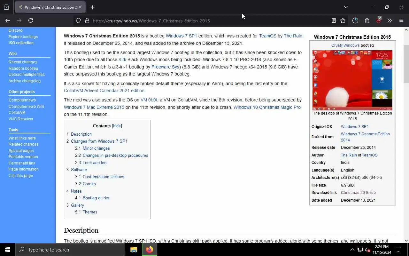Open the Windows Start menu

[x=8, y=250]
